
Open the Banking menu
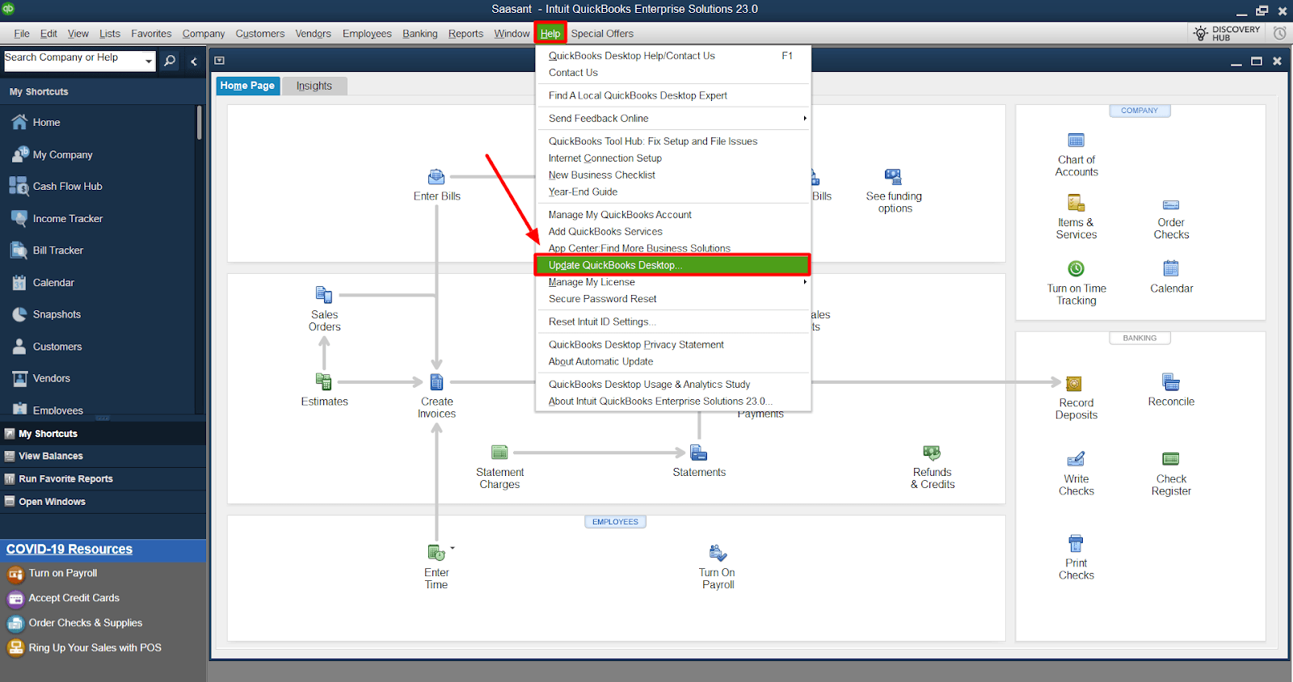pos(420,33)
